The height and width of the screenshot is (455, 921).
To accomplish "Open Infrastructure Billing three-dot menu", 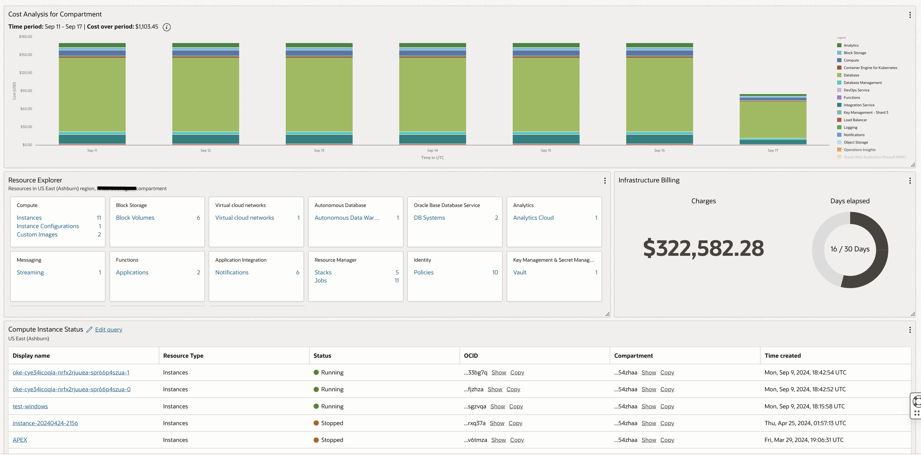I will tap(910, 181).
